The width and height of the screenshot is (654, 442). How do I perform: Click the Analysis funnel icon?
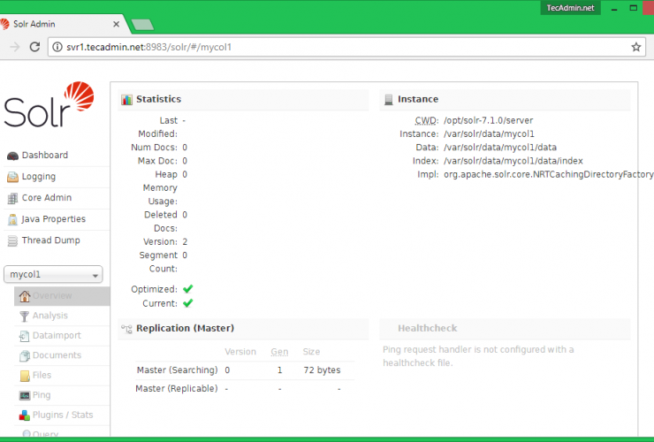(25, 316)
